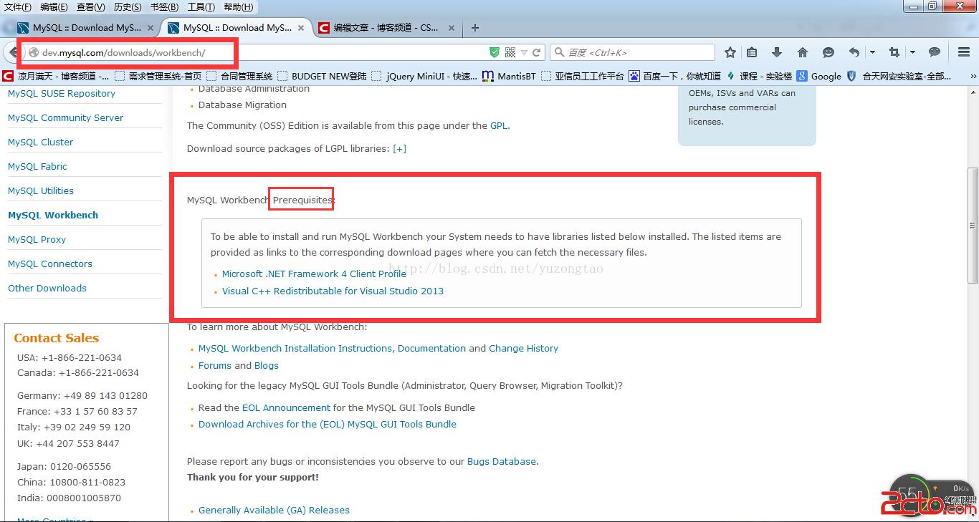Image resolution: width=979 pixels, height=522 pixels.
Task: Click the speech bubble chat toolbar icon
Action: [935, 52]
